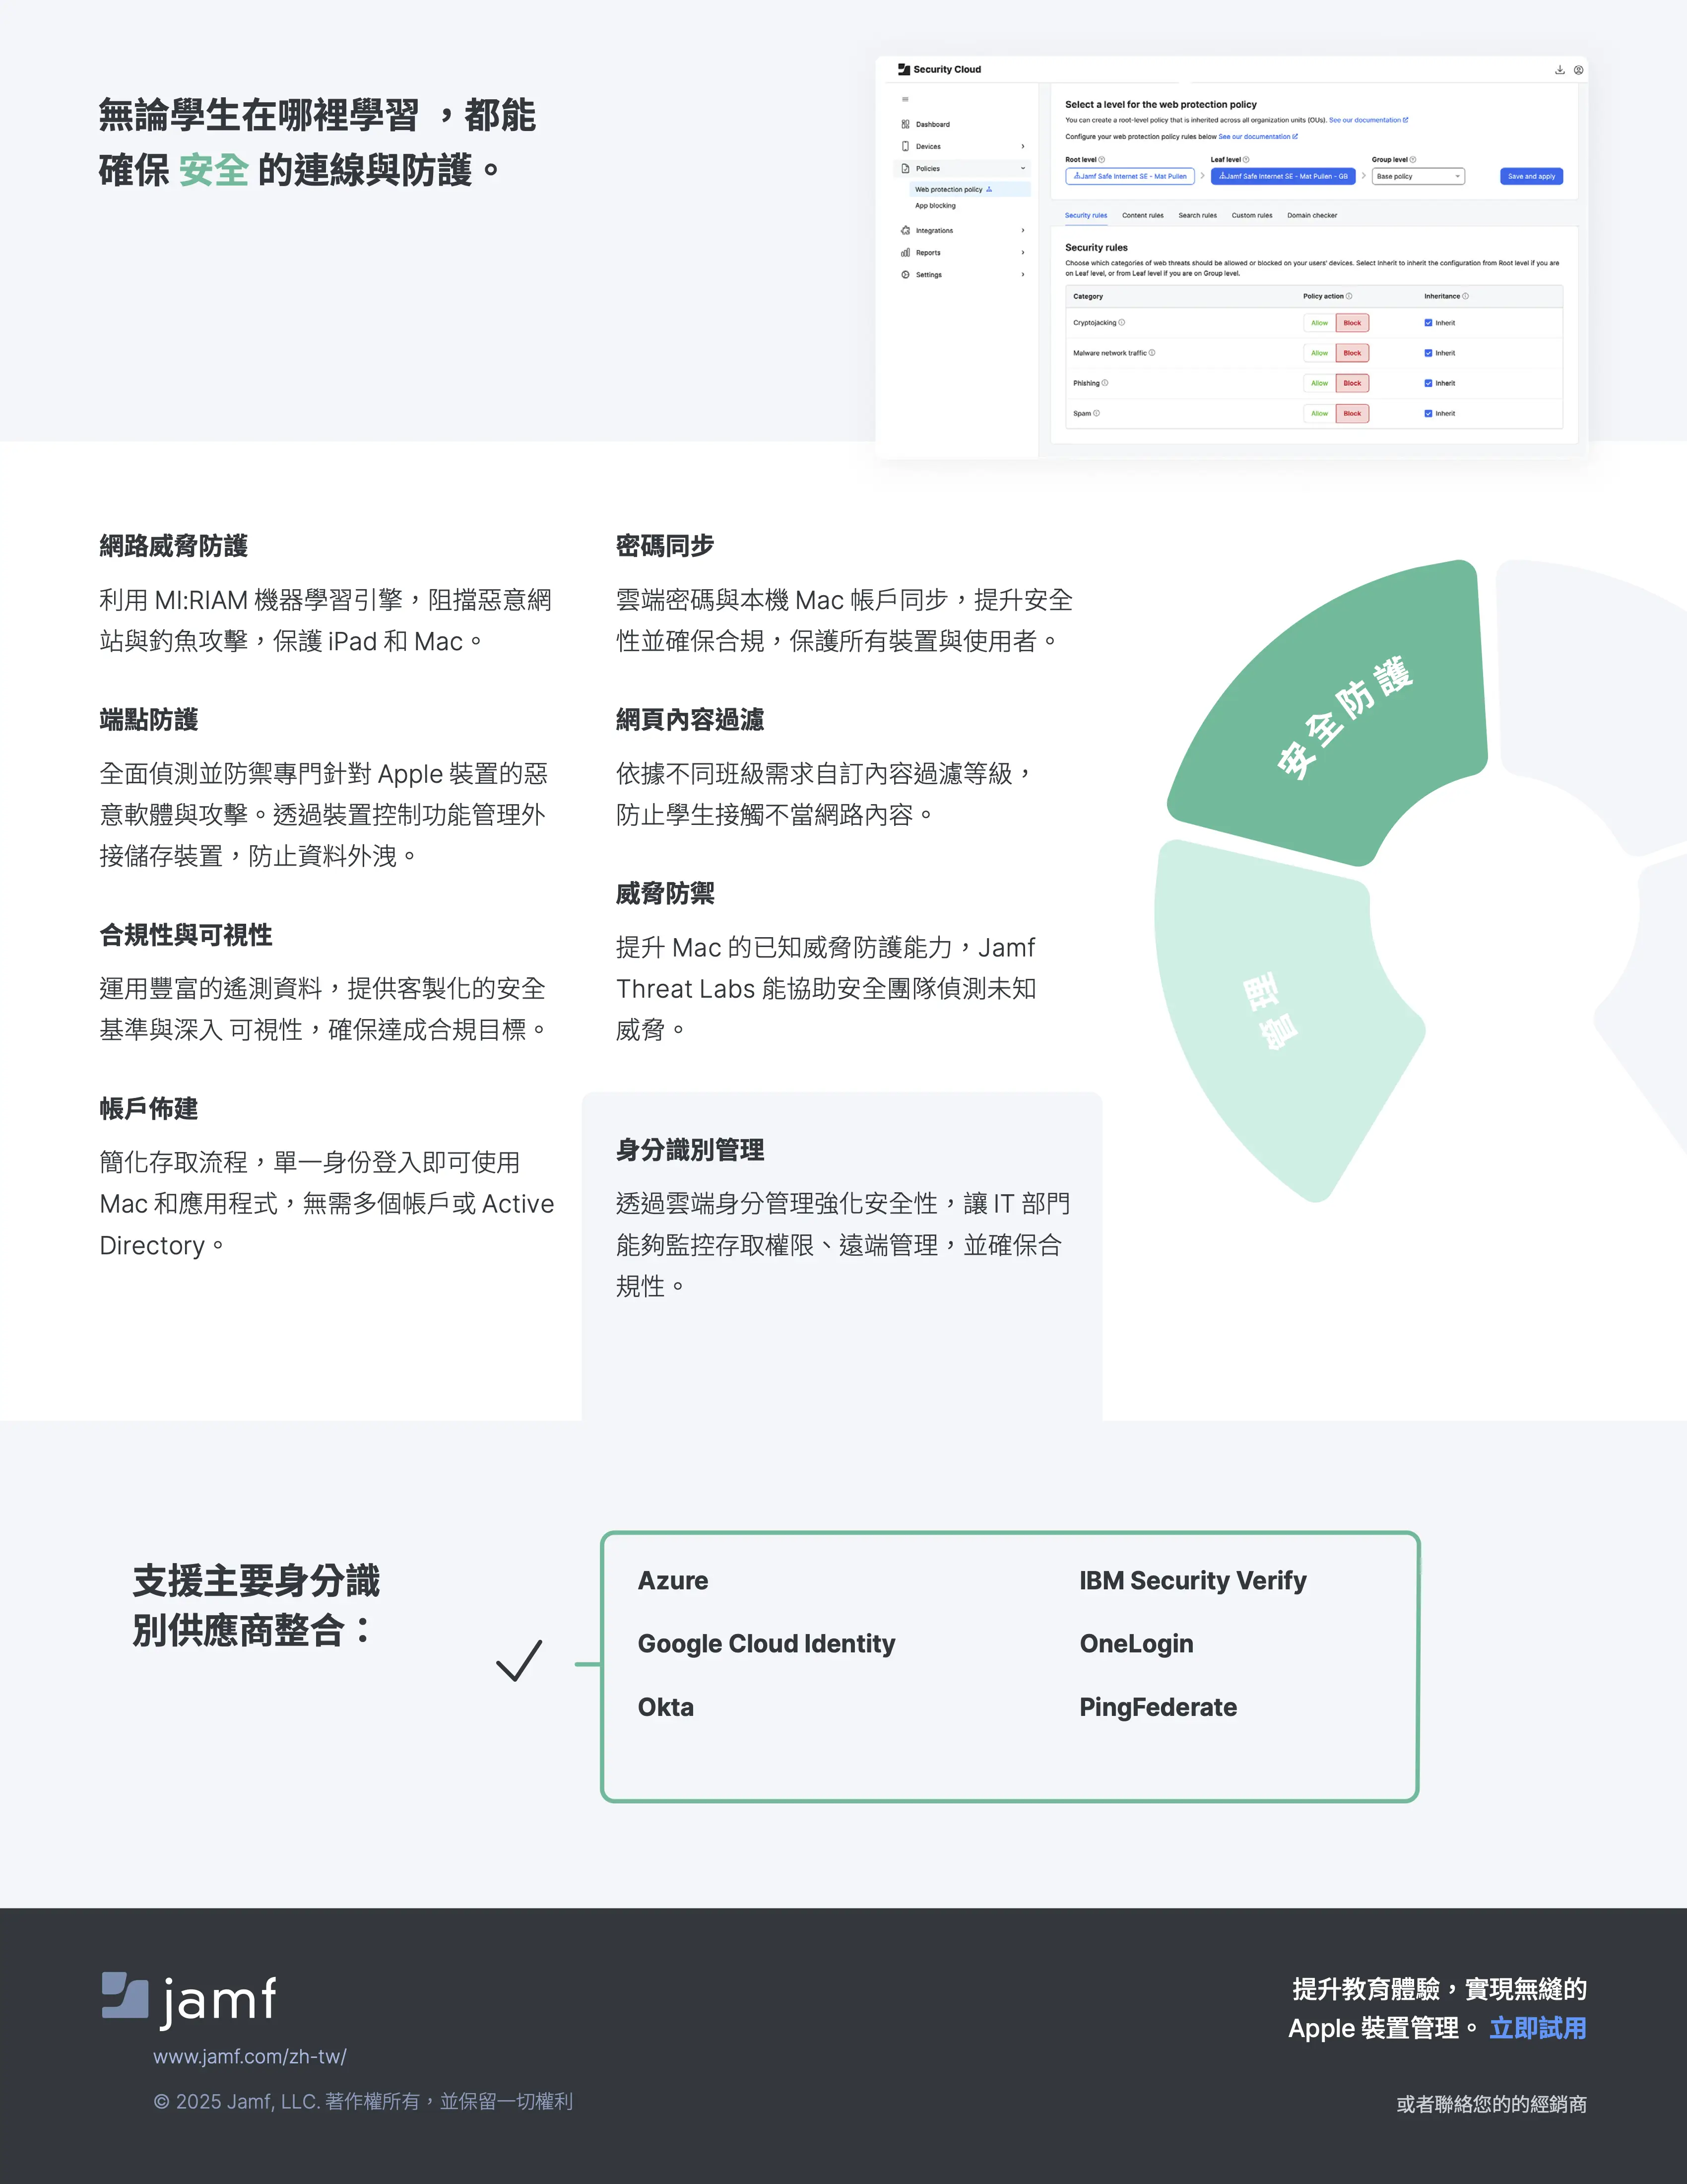This screenshot has width=1687, height=2184.
Task: Click the checkmark icon beside provider list
Action: [519, 1661]
